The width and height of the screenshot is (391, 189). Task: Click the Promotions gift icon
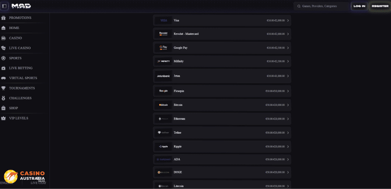[x=3, y=18]
